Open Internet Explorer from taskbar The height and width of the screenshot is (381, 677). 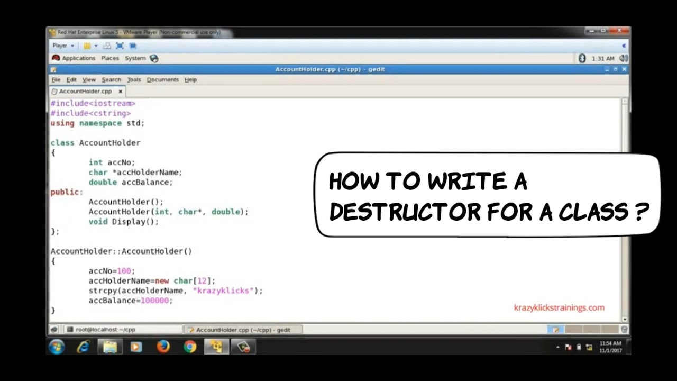point(84,347)
